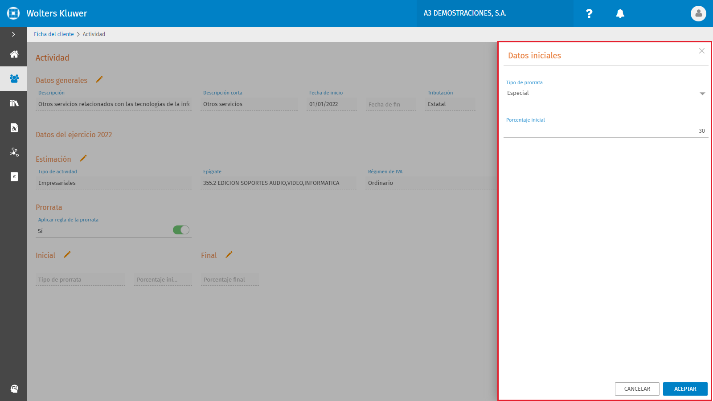Open the Tipo de prorrata dropdown
This screenshot has width=713, height=401.
coord(606,93)
